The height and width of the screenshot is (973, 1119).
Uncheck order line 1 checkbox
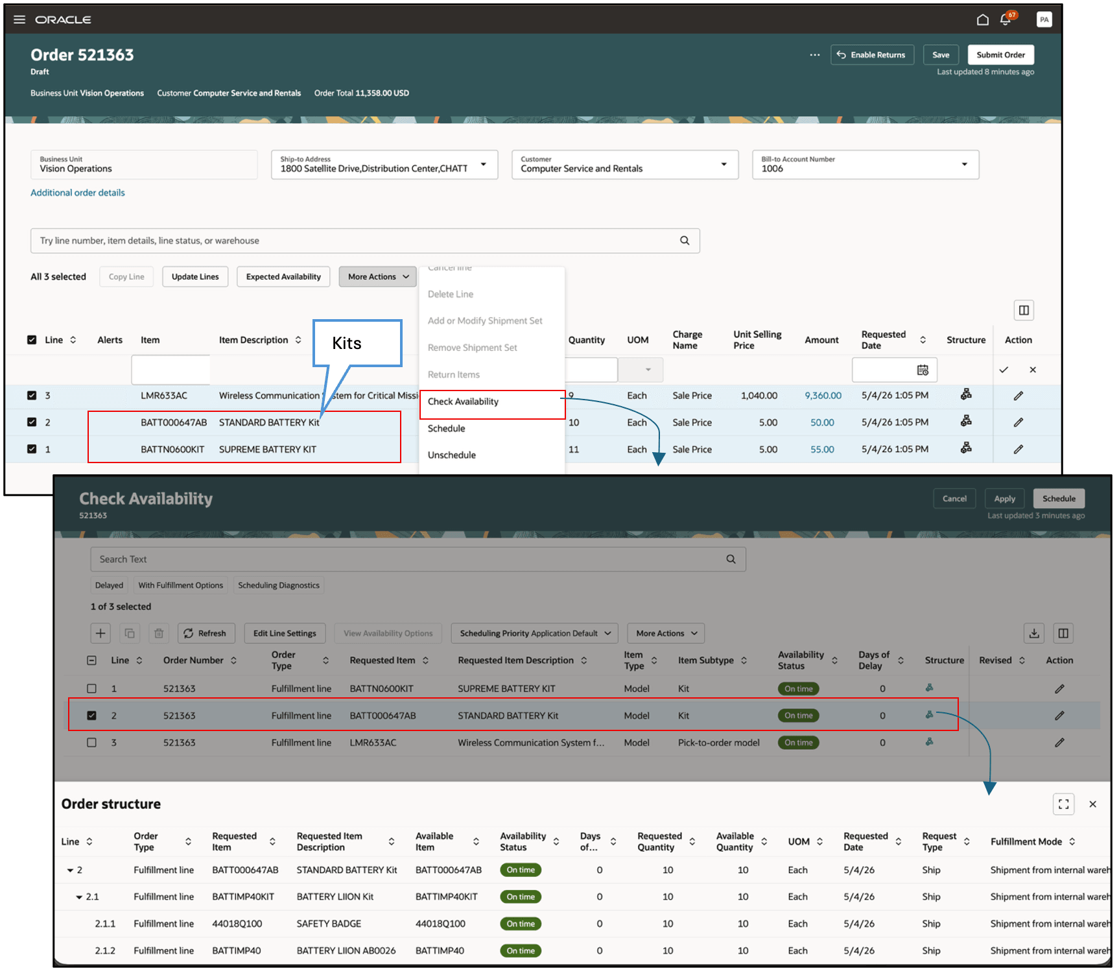pos(32,449)
